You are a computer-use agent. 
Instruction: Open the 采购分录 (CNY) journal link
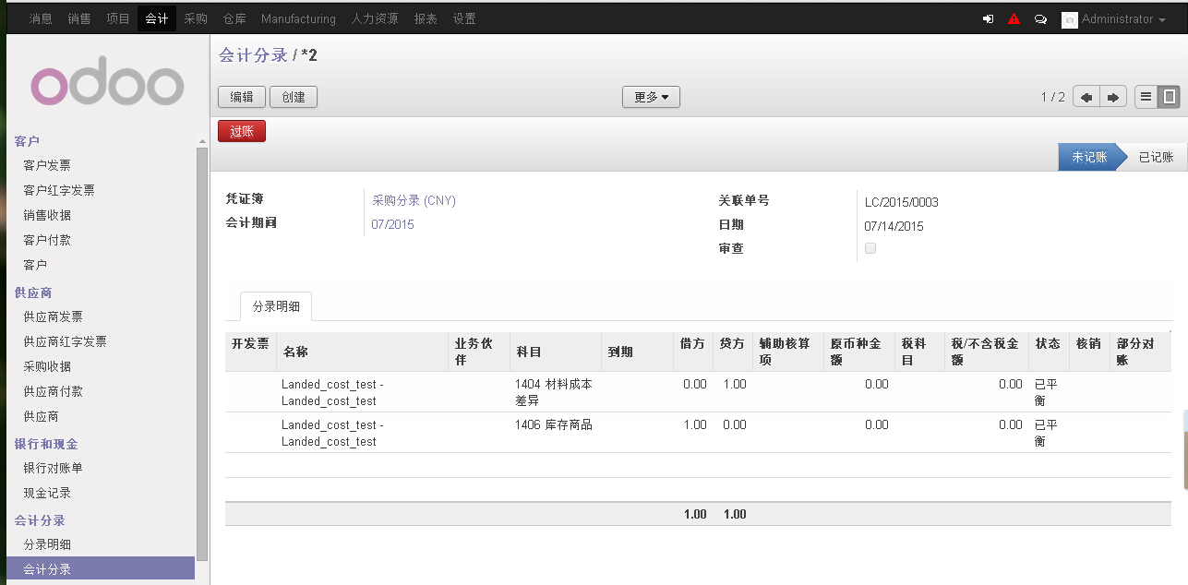point(414,200)
